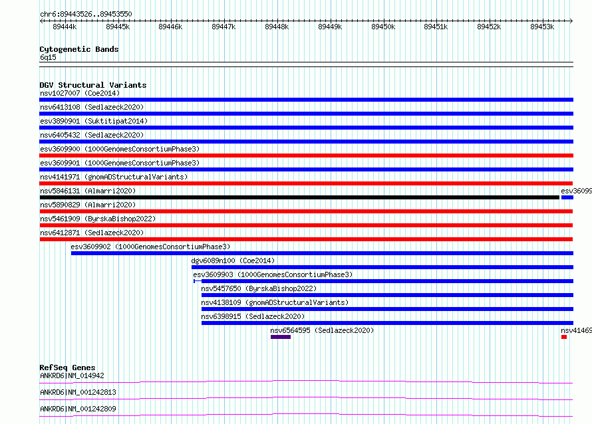This screenshot has height=424, width=592.
Task: Click nsv4141971 (gnomADStructuralVariants) label
Action: [114, 177]
